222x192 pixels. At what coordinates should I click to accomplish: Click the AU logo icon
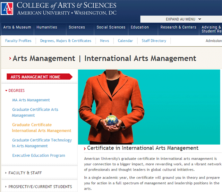tap(7, 8)
